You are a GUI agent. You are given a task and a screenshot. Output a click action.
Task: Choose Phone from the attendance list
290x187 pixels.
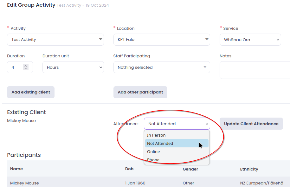pyautogui.click(x=153, y=160)
